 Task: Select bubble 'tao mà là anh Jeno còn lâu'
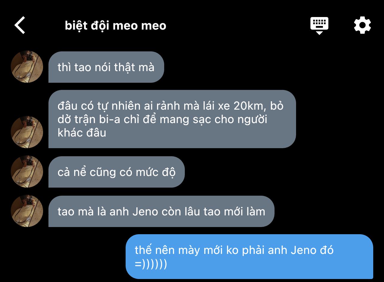(x=161, y=211)
